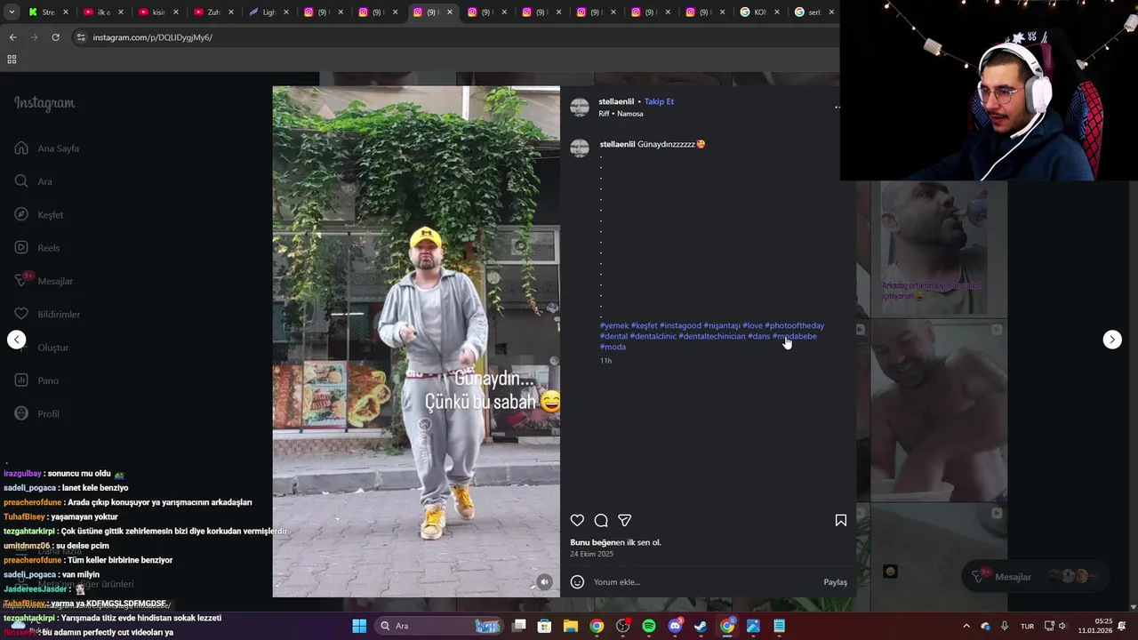Viewport: 1138px width, 640px height.
Task: Click the video of dancing man
Action: pyautogui.click(x=416, y=341)
